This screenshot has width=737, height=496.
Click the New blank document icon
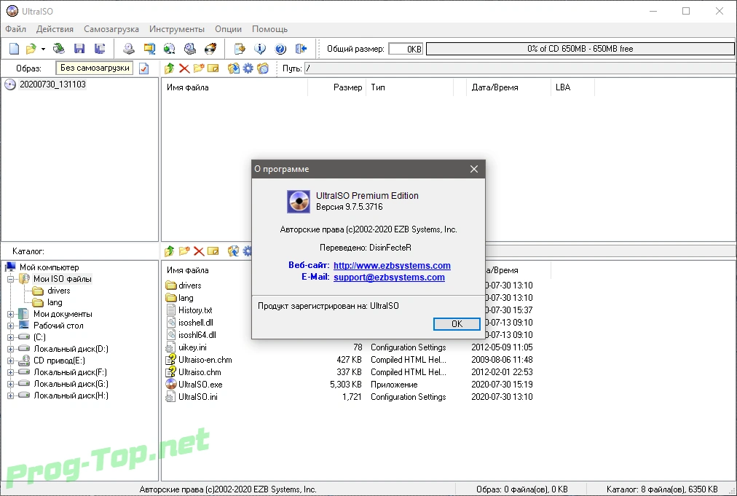14,48
